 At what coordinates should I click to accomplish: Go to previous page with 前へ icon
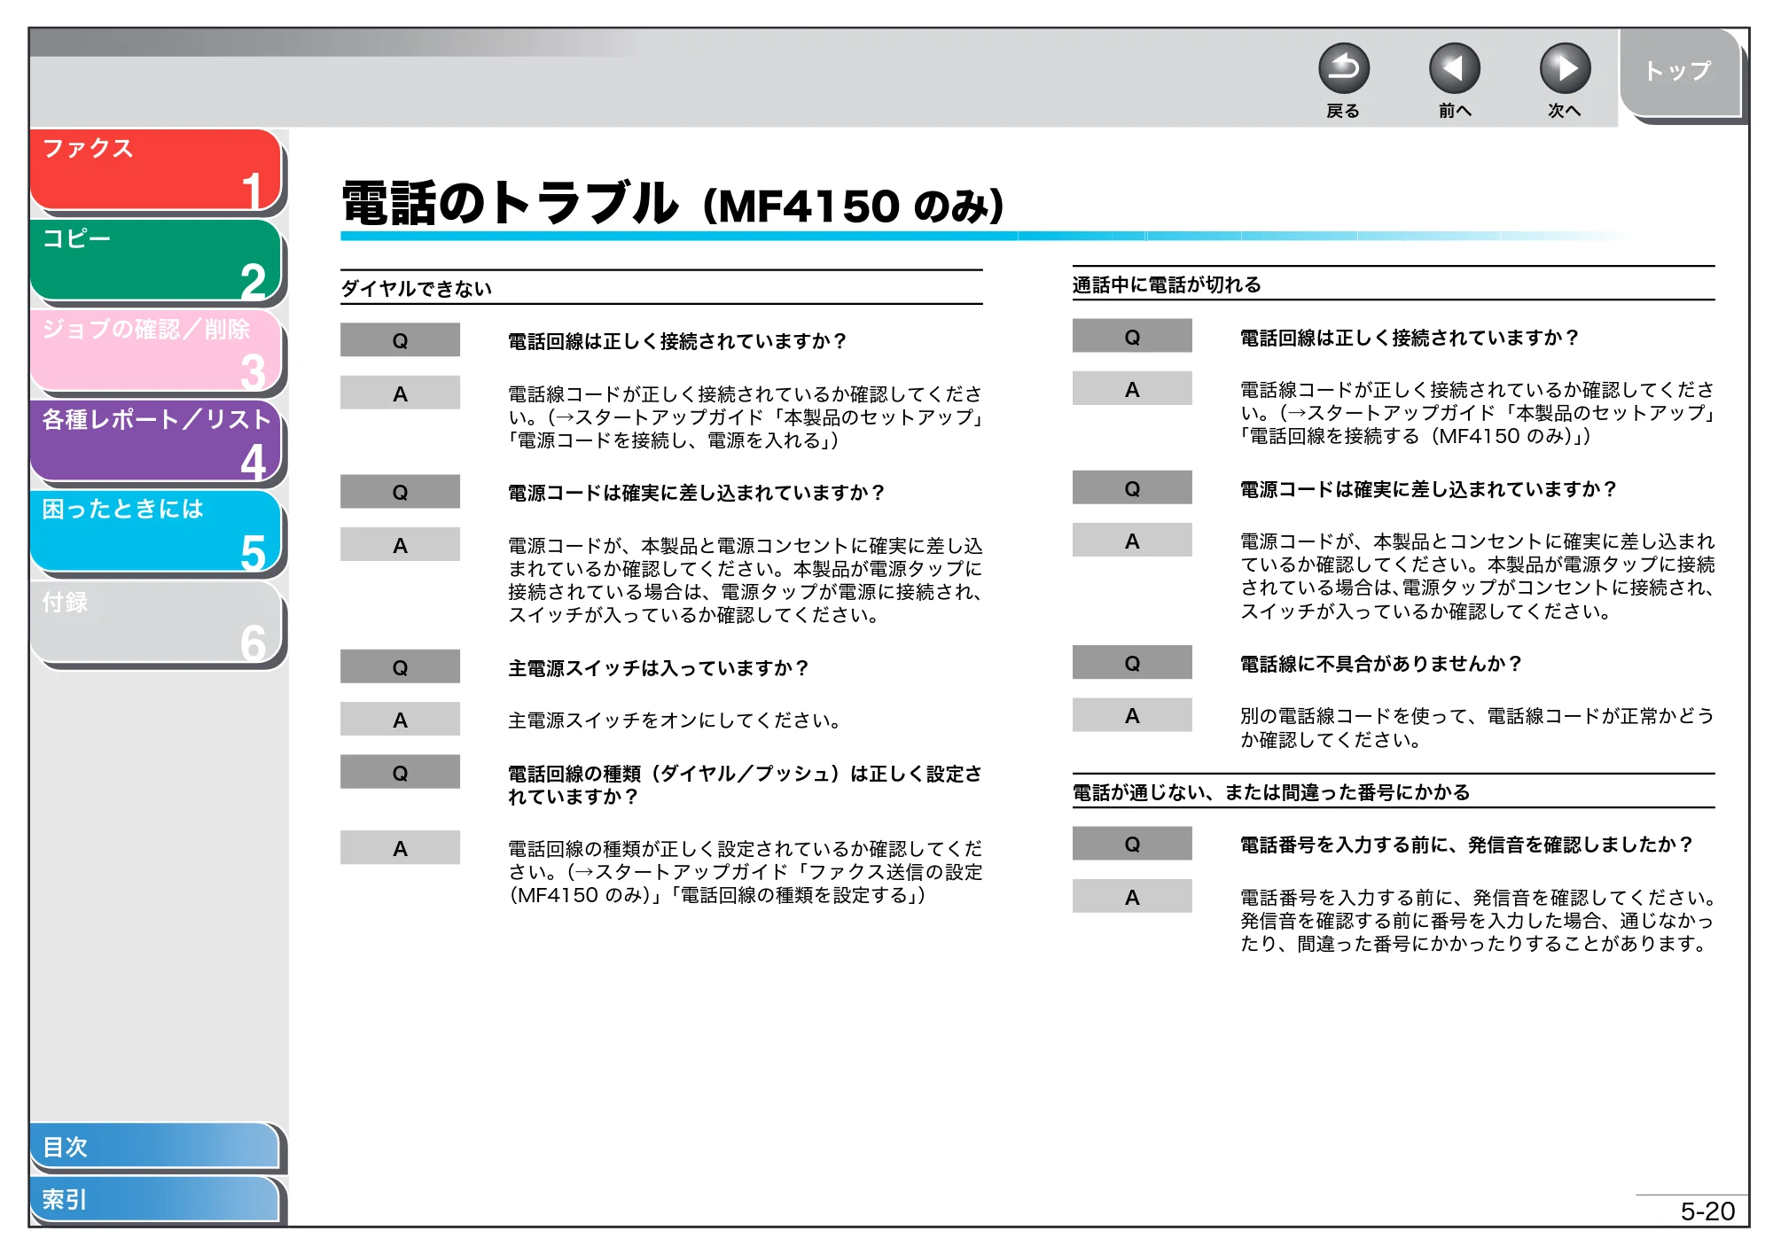point(1454,69)
